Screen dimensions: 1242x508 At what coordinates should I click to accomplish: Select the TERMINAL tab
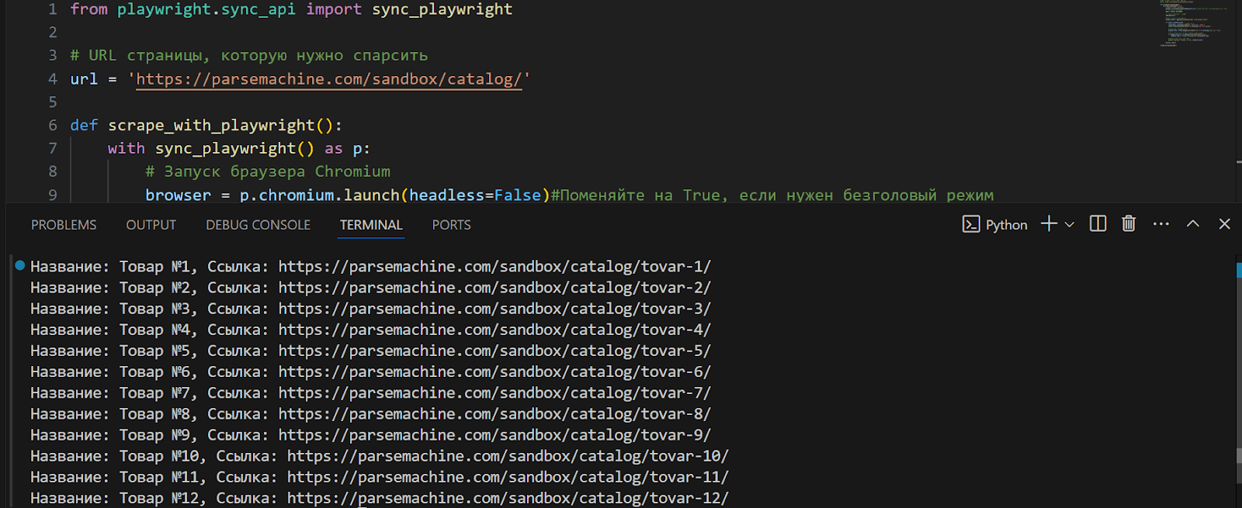pos(371,225)
